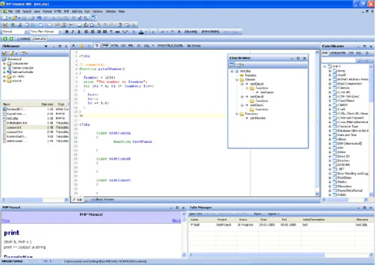Click the pencil edit icon in Filebrowser toolbar
This screenshot has height=266, width=376.
point(12,53)
